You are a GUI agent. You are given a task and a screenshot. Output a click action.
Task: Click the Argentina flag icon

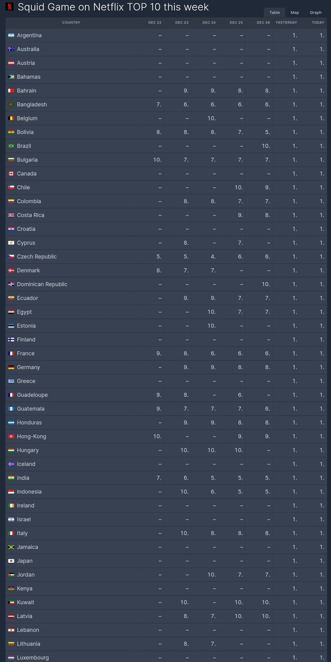pyautogui.click(x=11, y=36)
